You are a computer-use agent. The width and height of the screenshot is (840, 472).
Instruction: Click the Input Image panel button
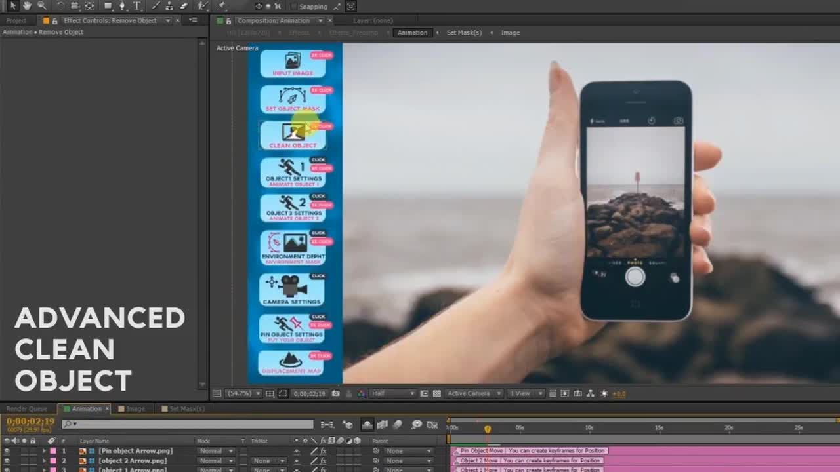tap(293, 64)
